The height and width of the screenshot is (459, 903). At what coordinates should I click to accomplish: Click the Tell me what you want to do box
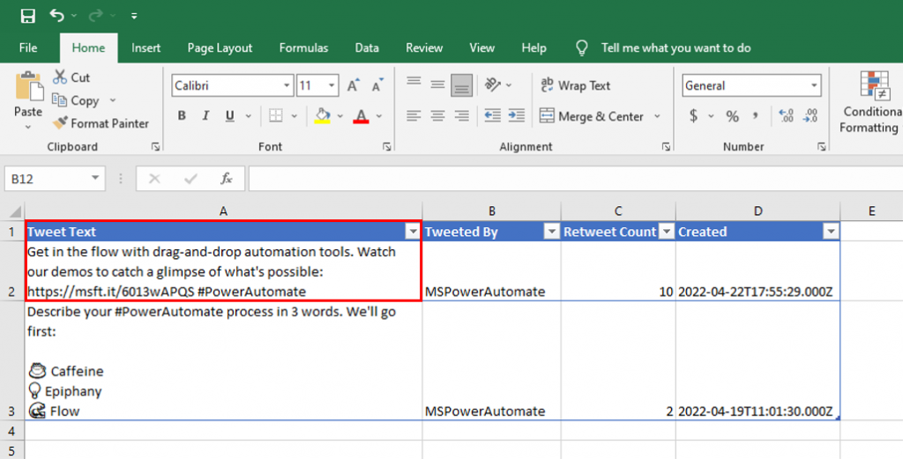[675, 48]
